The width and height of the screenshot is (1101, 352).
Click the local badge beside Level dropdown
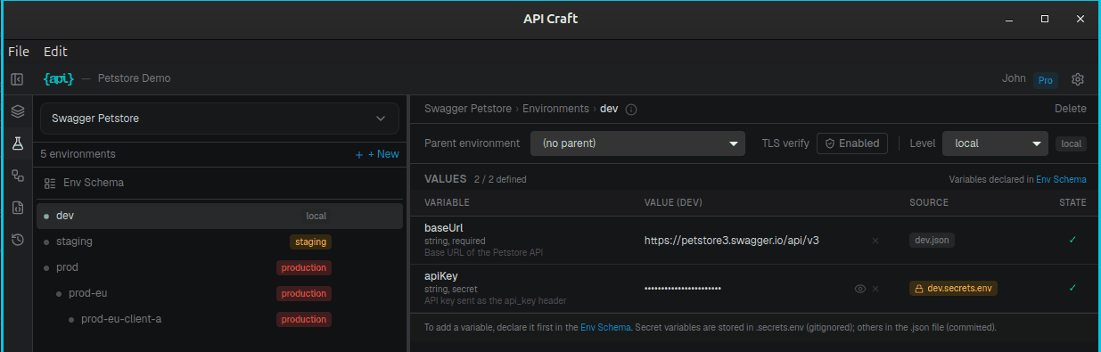1071,143
